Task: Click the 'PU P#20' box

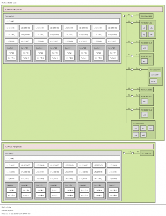Action: pos(70,58)
